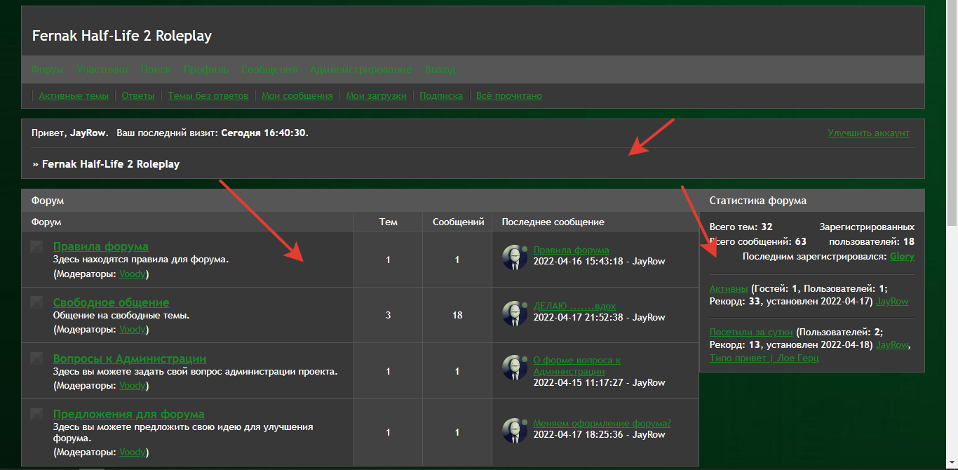Image resolution: width=958 pixels, height=470 pixels.
Task: Open Мои загрузки
Action: [x=376, y=95]
